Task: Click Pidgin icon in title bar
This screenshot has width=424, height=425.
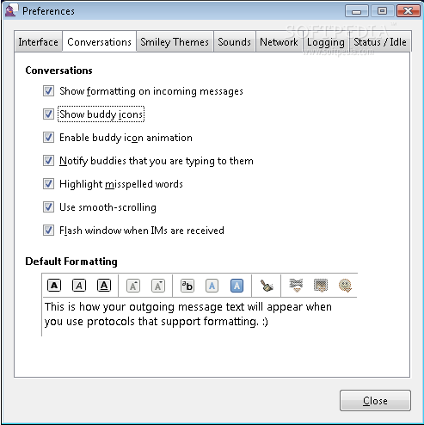Action: click(x=11, y=11)
